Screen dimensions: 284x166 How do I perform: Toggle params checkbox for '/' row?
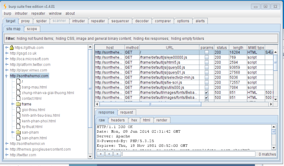point(207,52)
